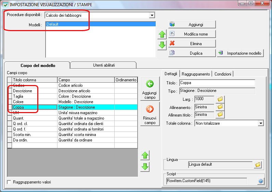Click the Larg. field showing 1000

204,99
